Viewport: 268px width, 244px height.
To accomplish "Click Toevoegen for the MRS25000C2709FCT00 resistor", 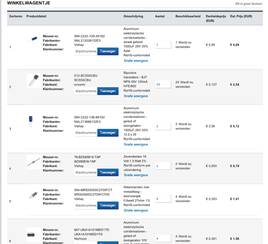I will 108,205.
